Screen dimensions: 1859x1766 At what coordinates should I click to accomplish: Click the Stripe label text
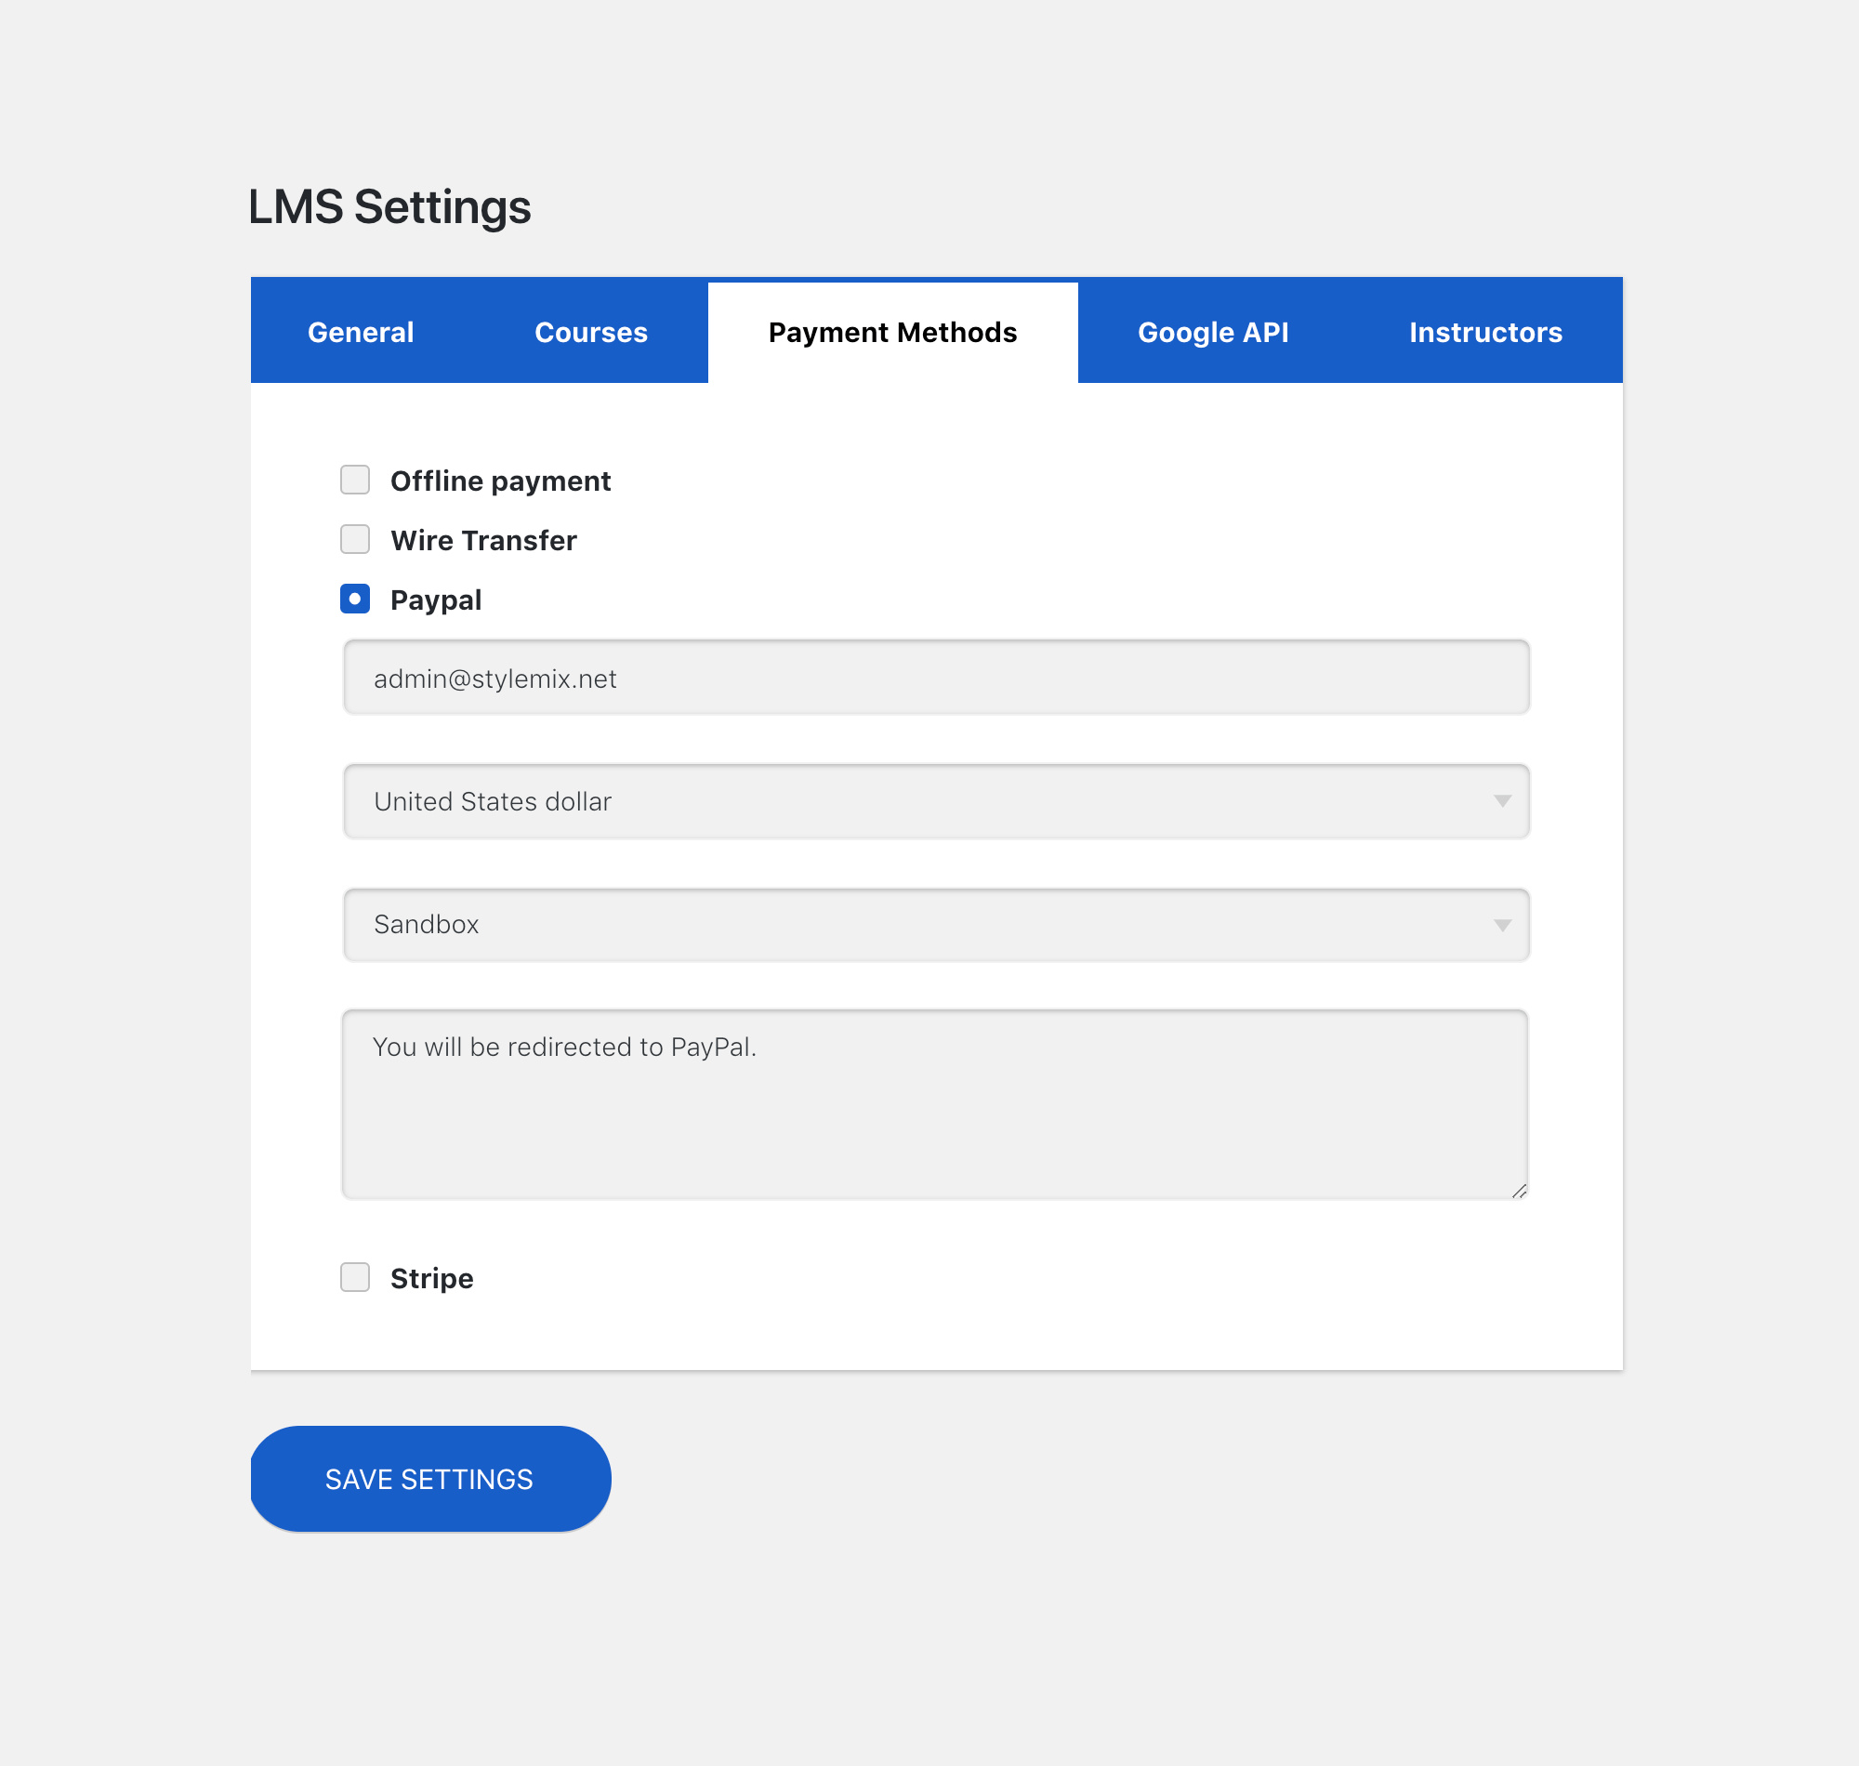(431, 1278)
